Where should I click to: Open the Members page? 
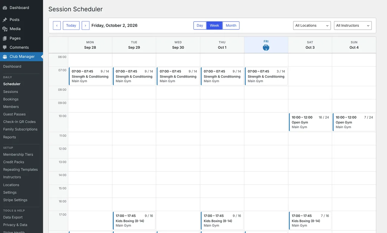11,107
